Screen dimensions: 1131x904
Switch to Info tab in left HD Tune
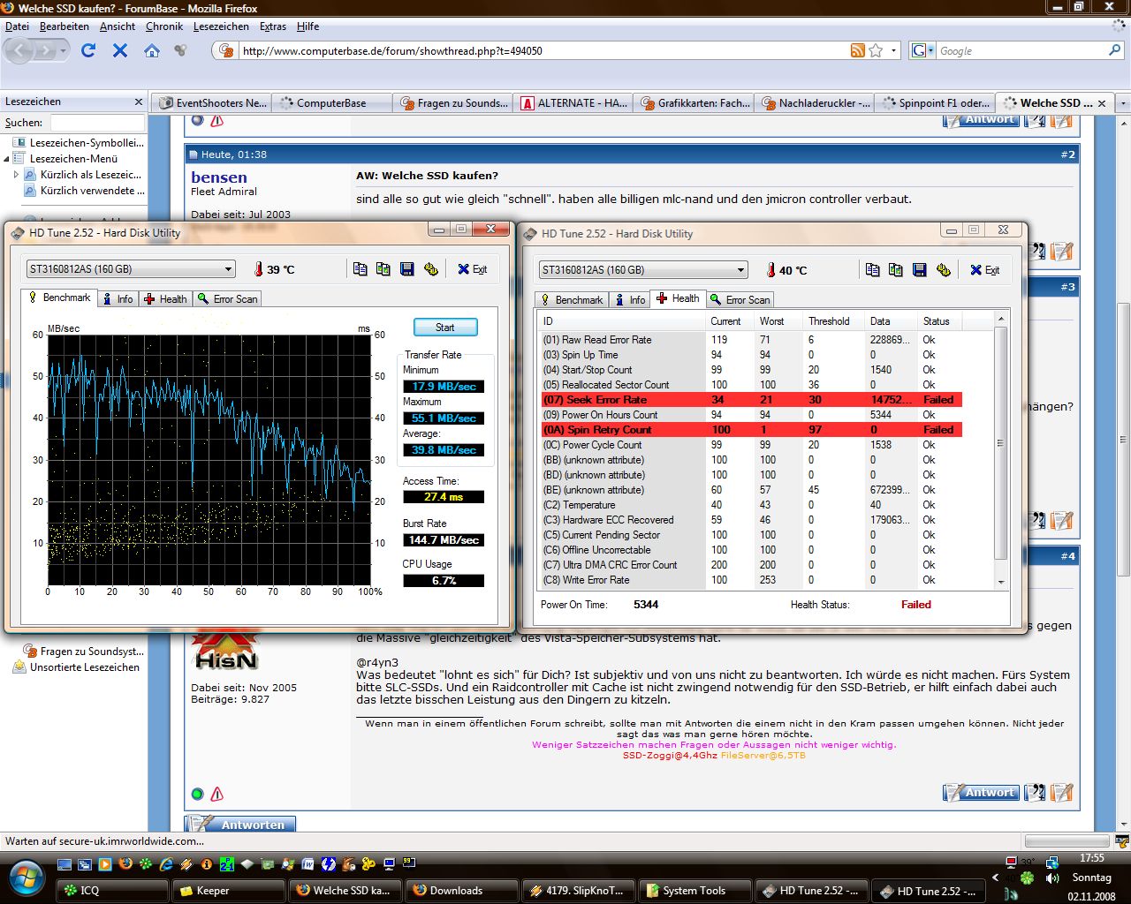click(x=118, y=299)
